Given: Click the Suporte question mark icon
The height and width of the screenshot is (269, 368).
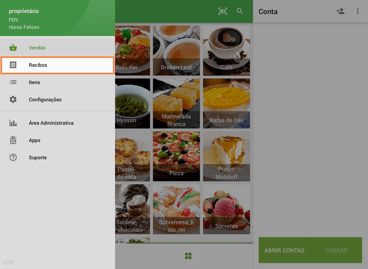Looking at the screenshot, I should 13,157.
